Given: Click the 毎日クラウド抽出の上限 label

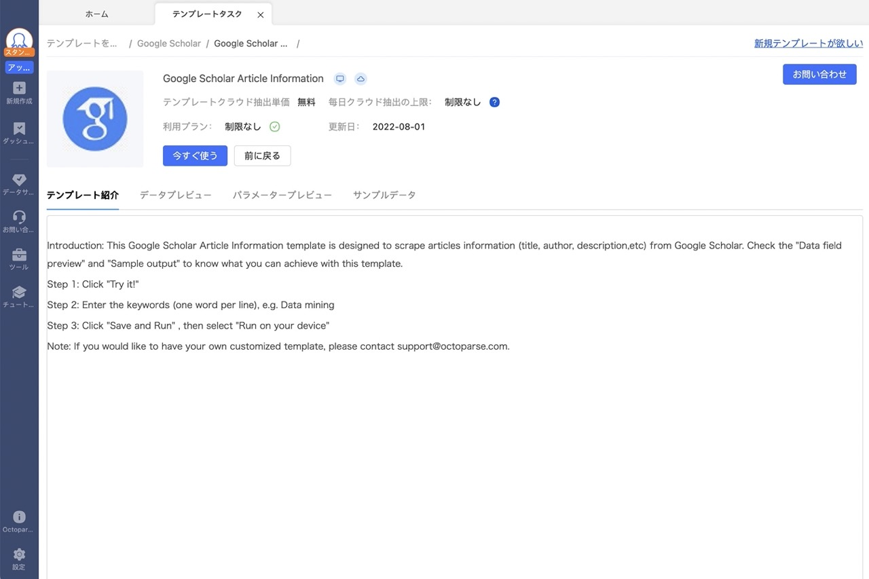Looking at the screenshot, I should [381, 102].
